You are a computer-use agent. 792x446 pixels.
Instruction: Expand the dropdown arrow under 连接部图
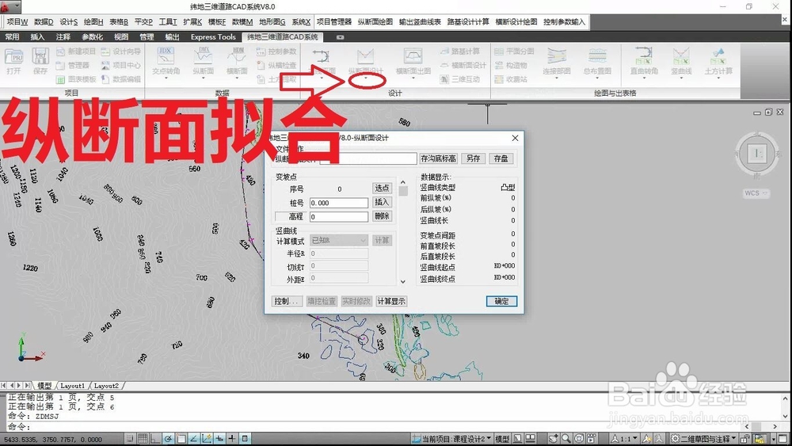(x=557, y=78)
